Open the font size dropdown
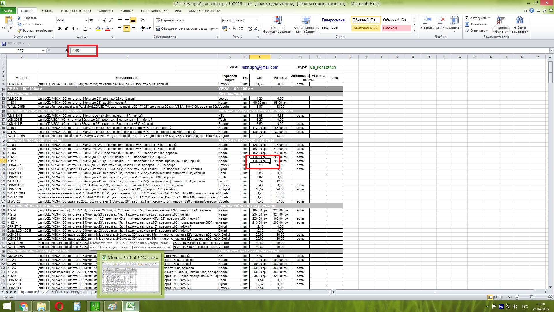The image size is (554, 312). tap(99, 20)
